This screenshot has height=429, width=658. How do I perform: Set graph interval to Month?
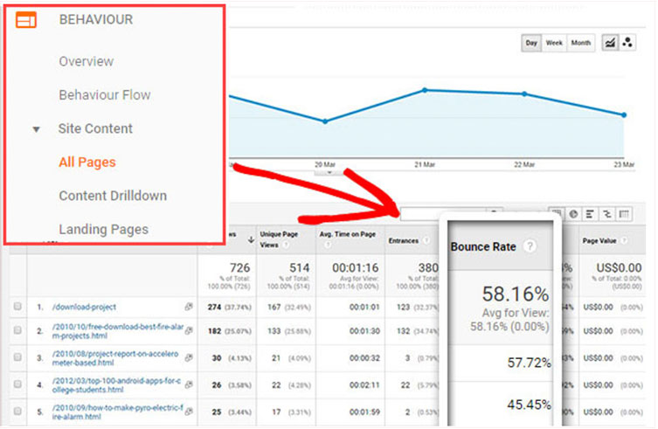coord(581,43)
